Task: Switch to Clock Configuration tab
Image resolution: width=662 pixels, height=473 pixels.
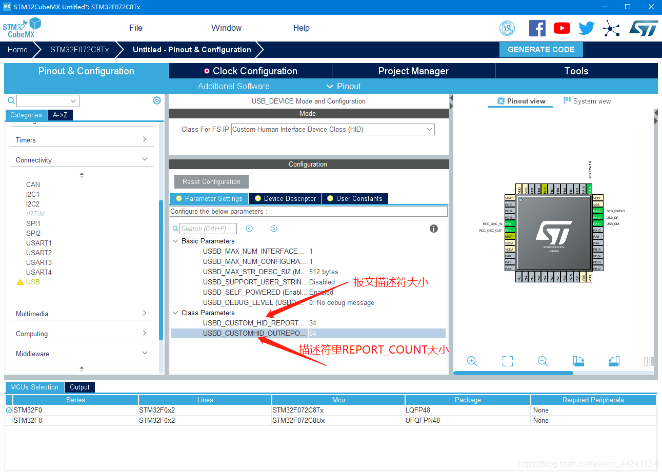Action: tap(250, 71)
